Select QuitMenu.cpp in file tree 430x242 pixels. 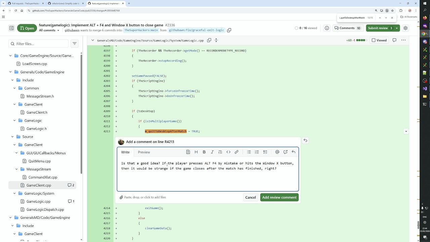coord(40,161)
